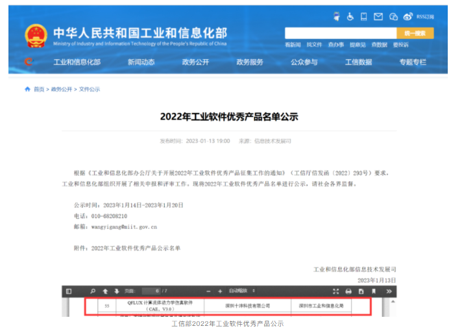Click the 统一搜索 search button
451x335 pixels.
(x=415, y=32)
